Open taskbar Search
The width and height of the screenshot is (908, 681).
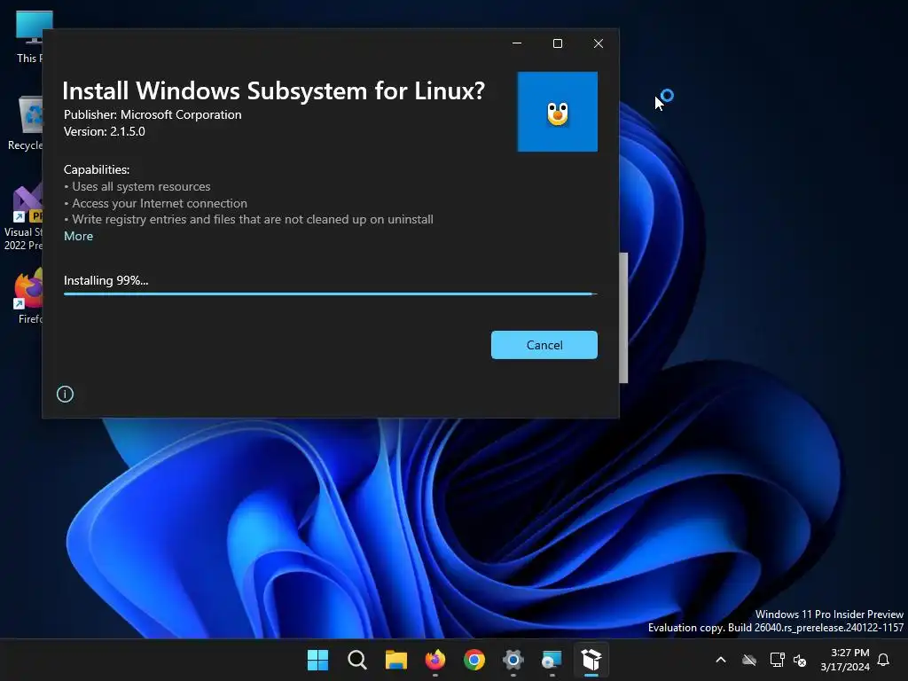pyautogui.click(x=356, y=660)
